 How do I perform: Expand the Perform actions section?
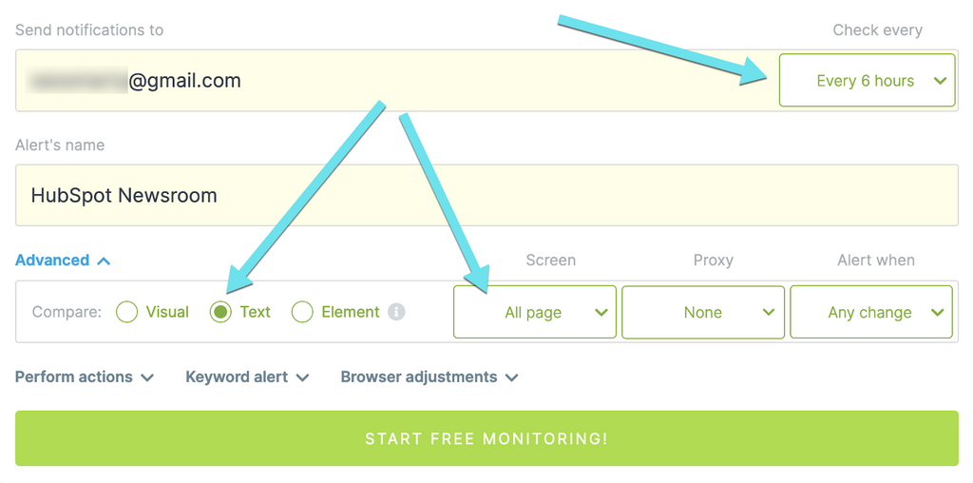click(x=74, y=377)
